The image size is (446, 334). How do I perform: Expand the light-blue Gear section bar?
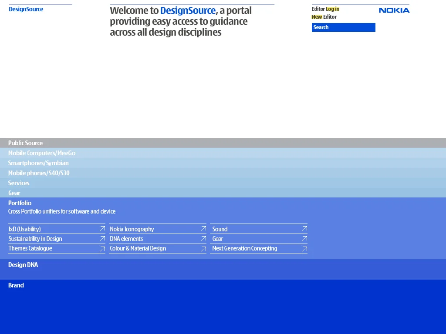(x=223, y=193)
